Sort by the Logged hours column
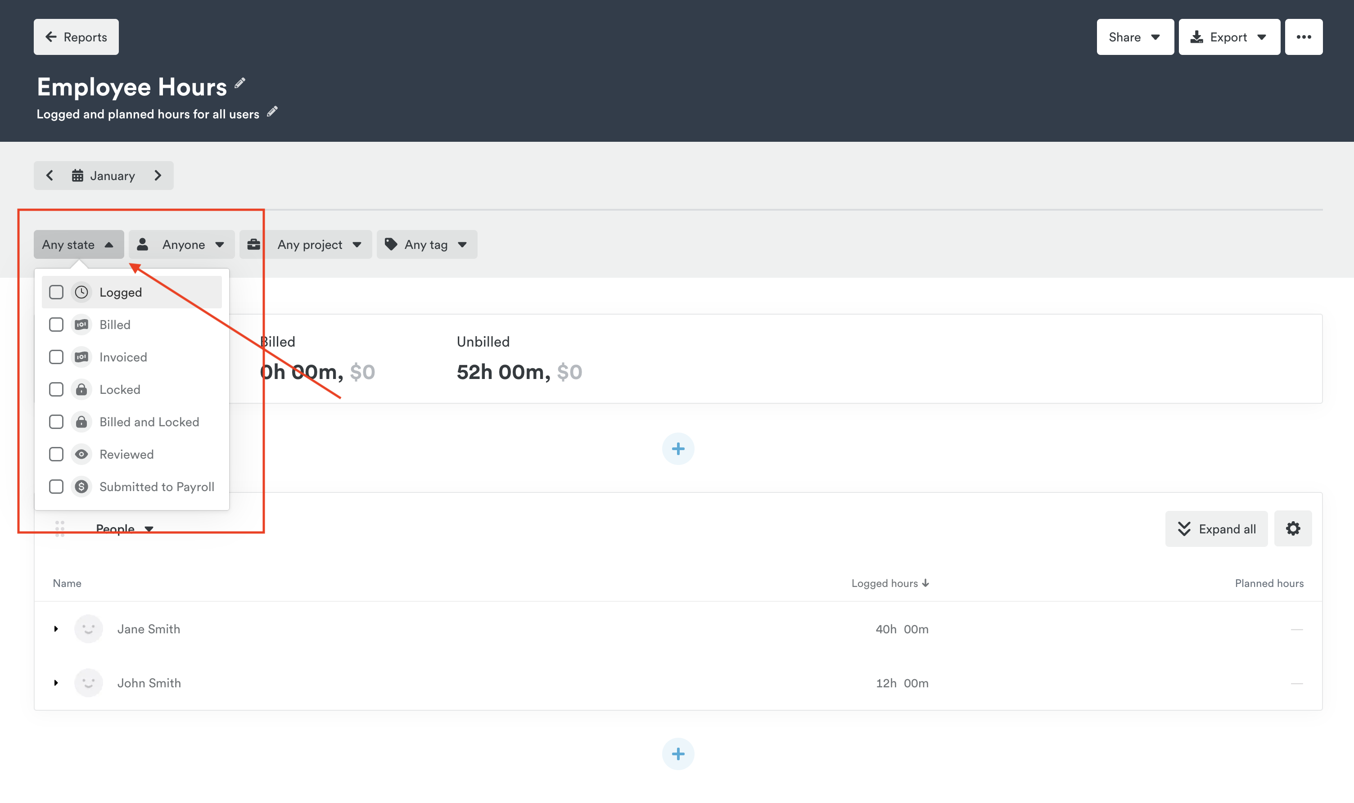The width and height of the screenshot is (1354, 803). [x=889, y=583]
